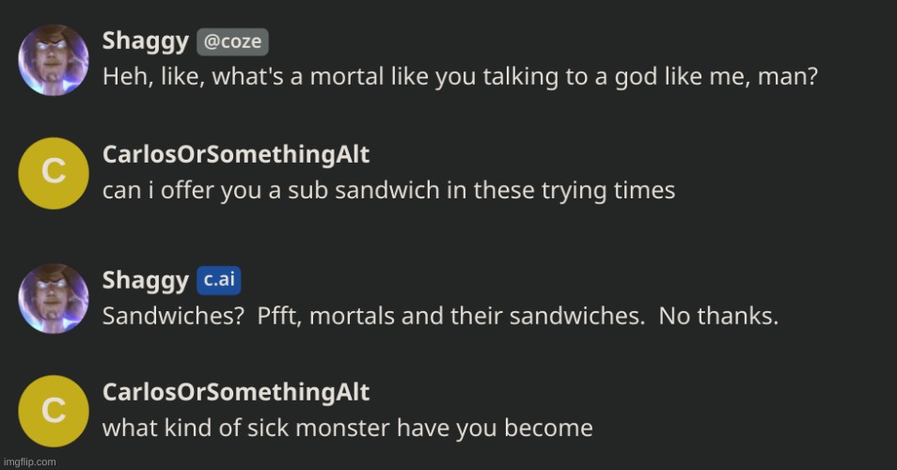Click the words 'No thanks.' in Shaggy's reply
Viewport: 897px width, 470px height.
coord(718,316)
